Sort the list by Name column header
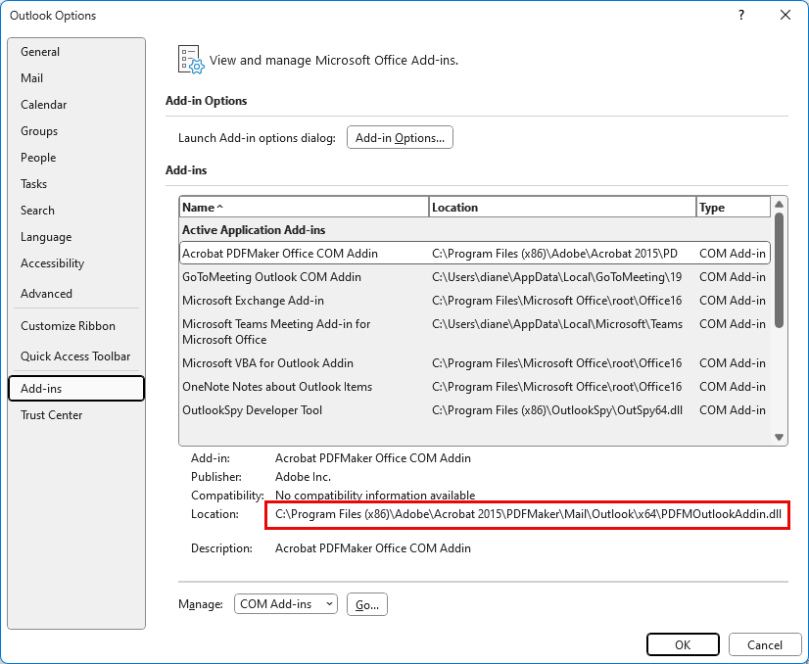 (x=304, y=208)
